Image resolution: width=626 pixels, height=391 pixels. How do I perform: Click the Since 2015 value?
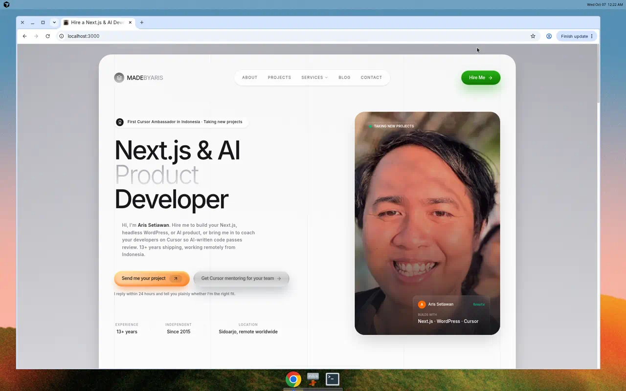[179, 332]
